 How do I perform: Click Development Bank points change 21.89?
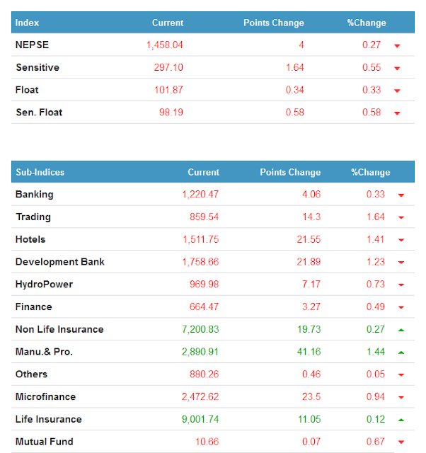pos(309,262)
